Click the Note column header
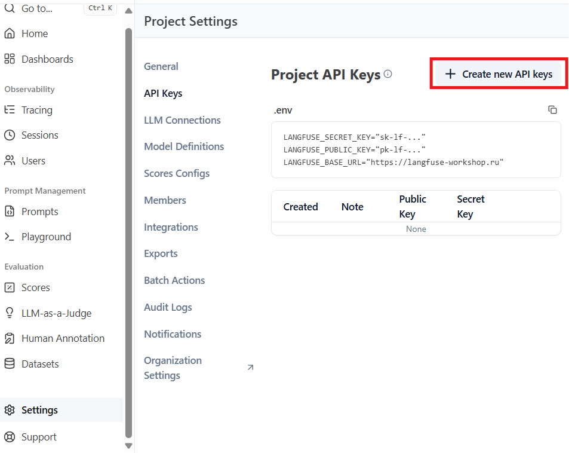Viewport: 569px width, 453px height. click(x=352, y=207)
